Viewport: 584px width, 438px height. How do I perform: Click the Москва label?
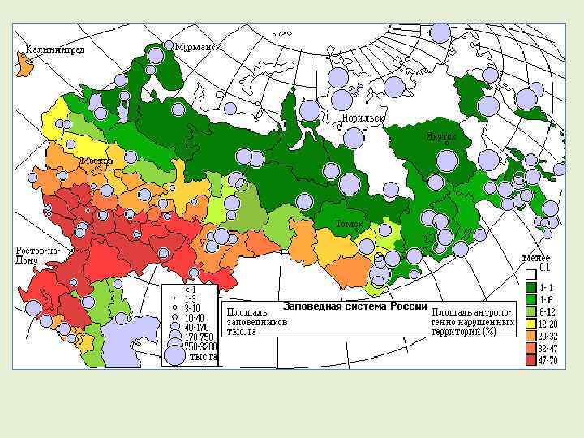[97, 161]
